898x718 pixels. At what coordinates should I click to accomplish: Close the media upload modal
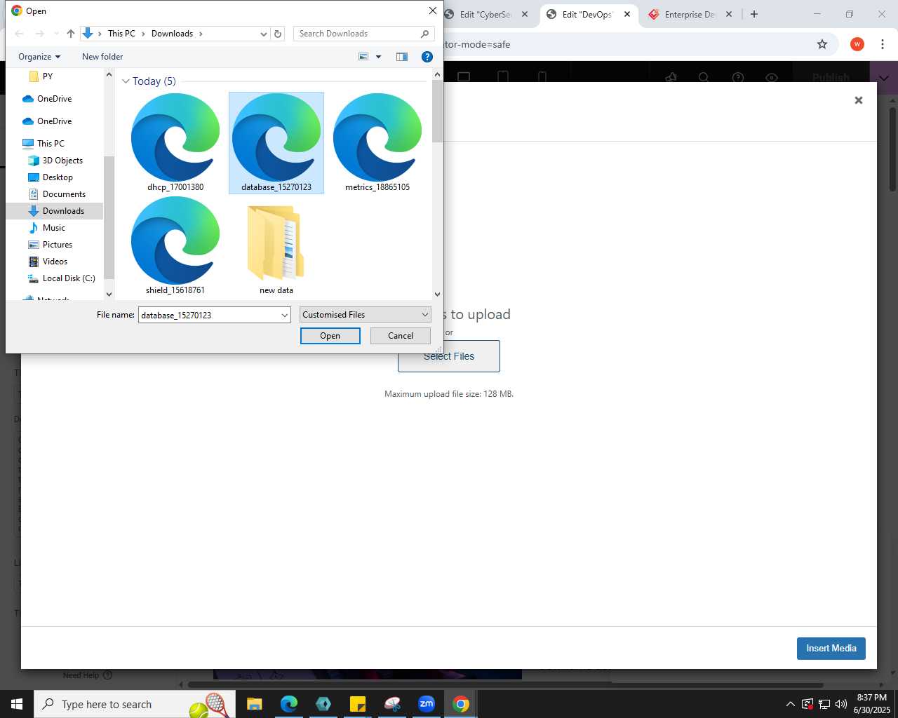click(x=858, y=100)
